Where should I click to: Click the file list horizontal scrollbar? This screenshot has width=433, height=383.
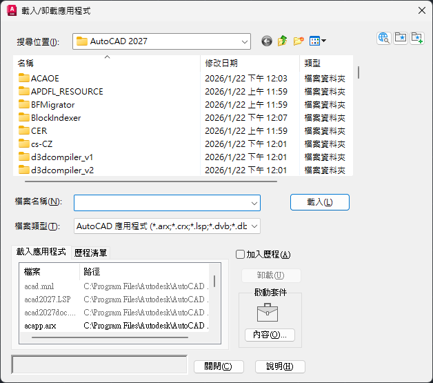(x=151, y=181)
